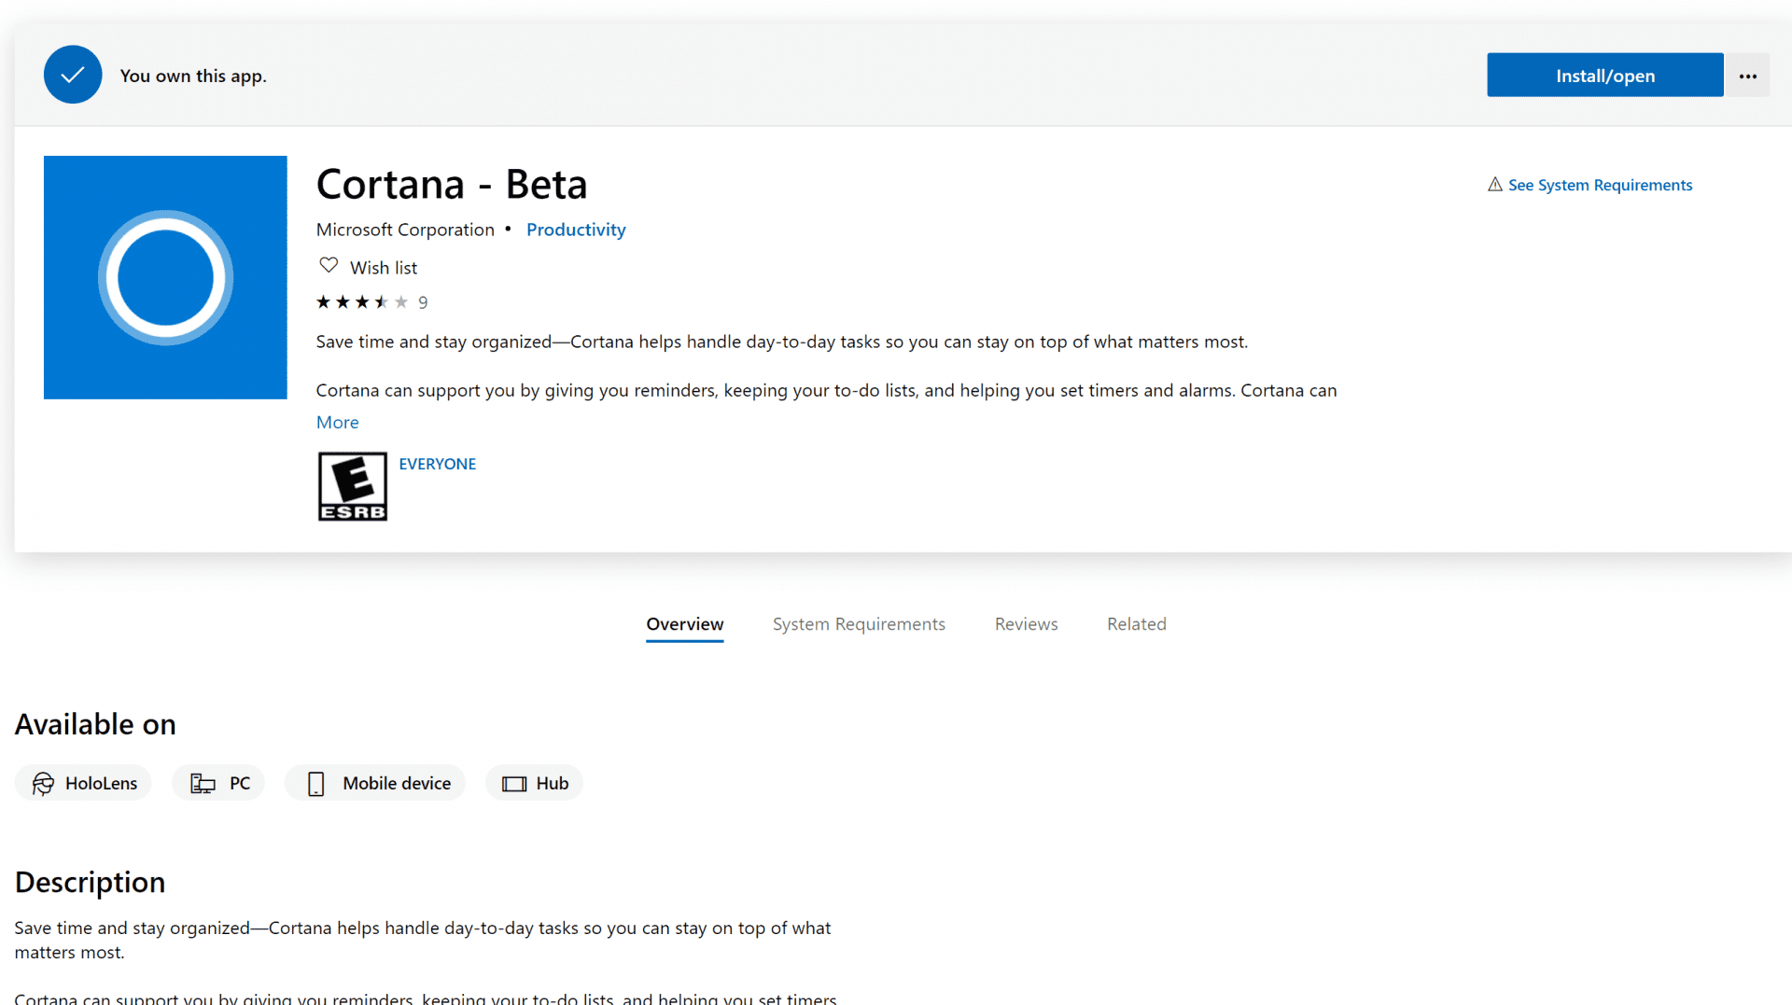
Task: Expand the description with More link
Action: tap(337, 422)
